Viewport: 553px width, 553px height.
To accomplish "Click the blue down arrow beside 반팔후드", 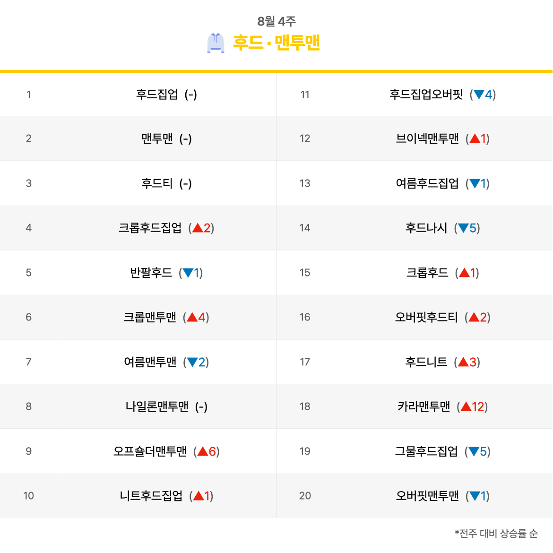I will pos(188,273).
